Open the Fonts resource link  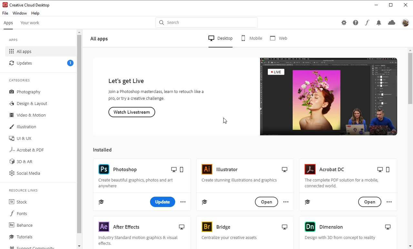18,213
